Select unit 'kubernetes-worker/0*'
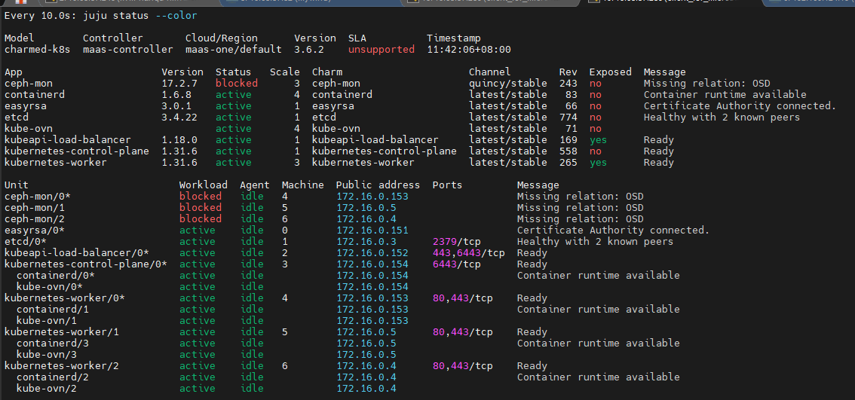 click(x=64, y=298)
